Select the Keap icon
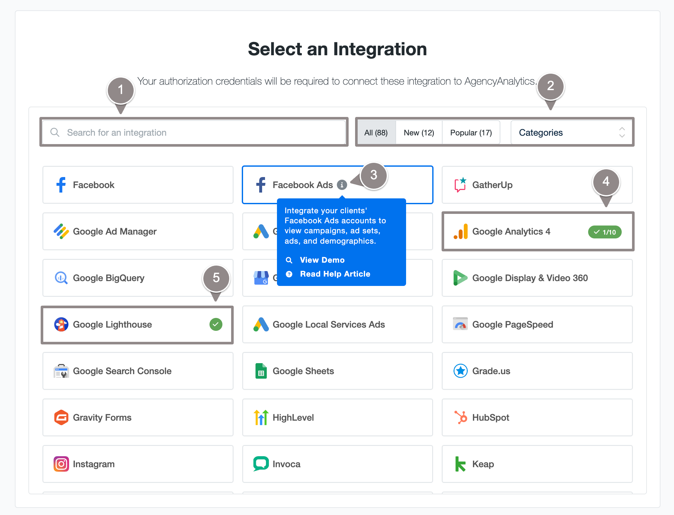 (460, 464)
